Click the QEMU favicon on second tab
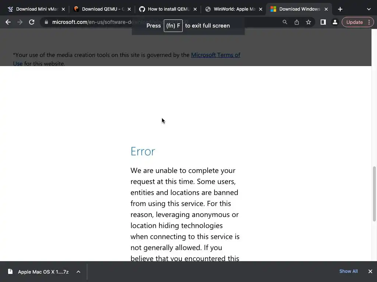 [76, 9]
